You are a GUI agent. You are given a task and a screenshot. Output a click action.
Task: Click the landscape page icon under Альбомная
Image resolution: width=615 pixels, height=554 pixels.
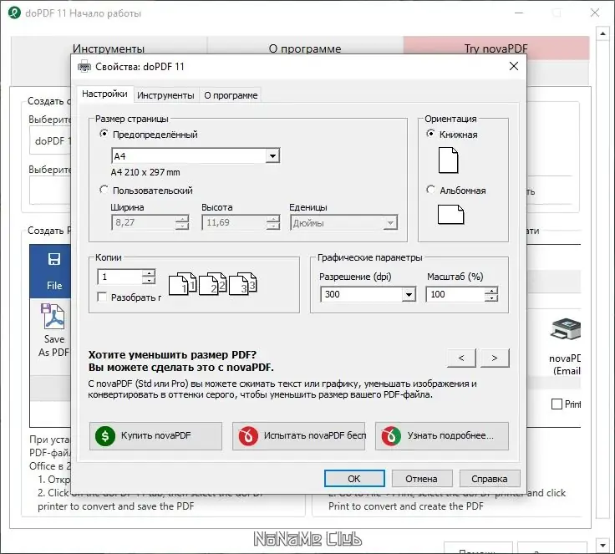point(450,214)
